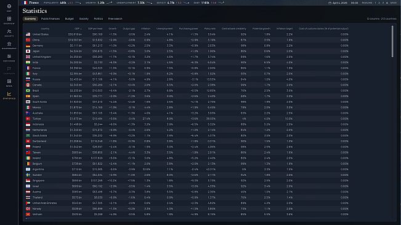Screen dimensions: 401x225
Task: Sort by the GDP per head column
Action: tap(95, 28)
